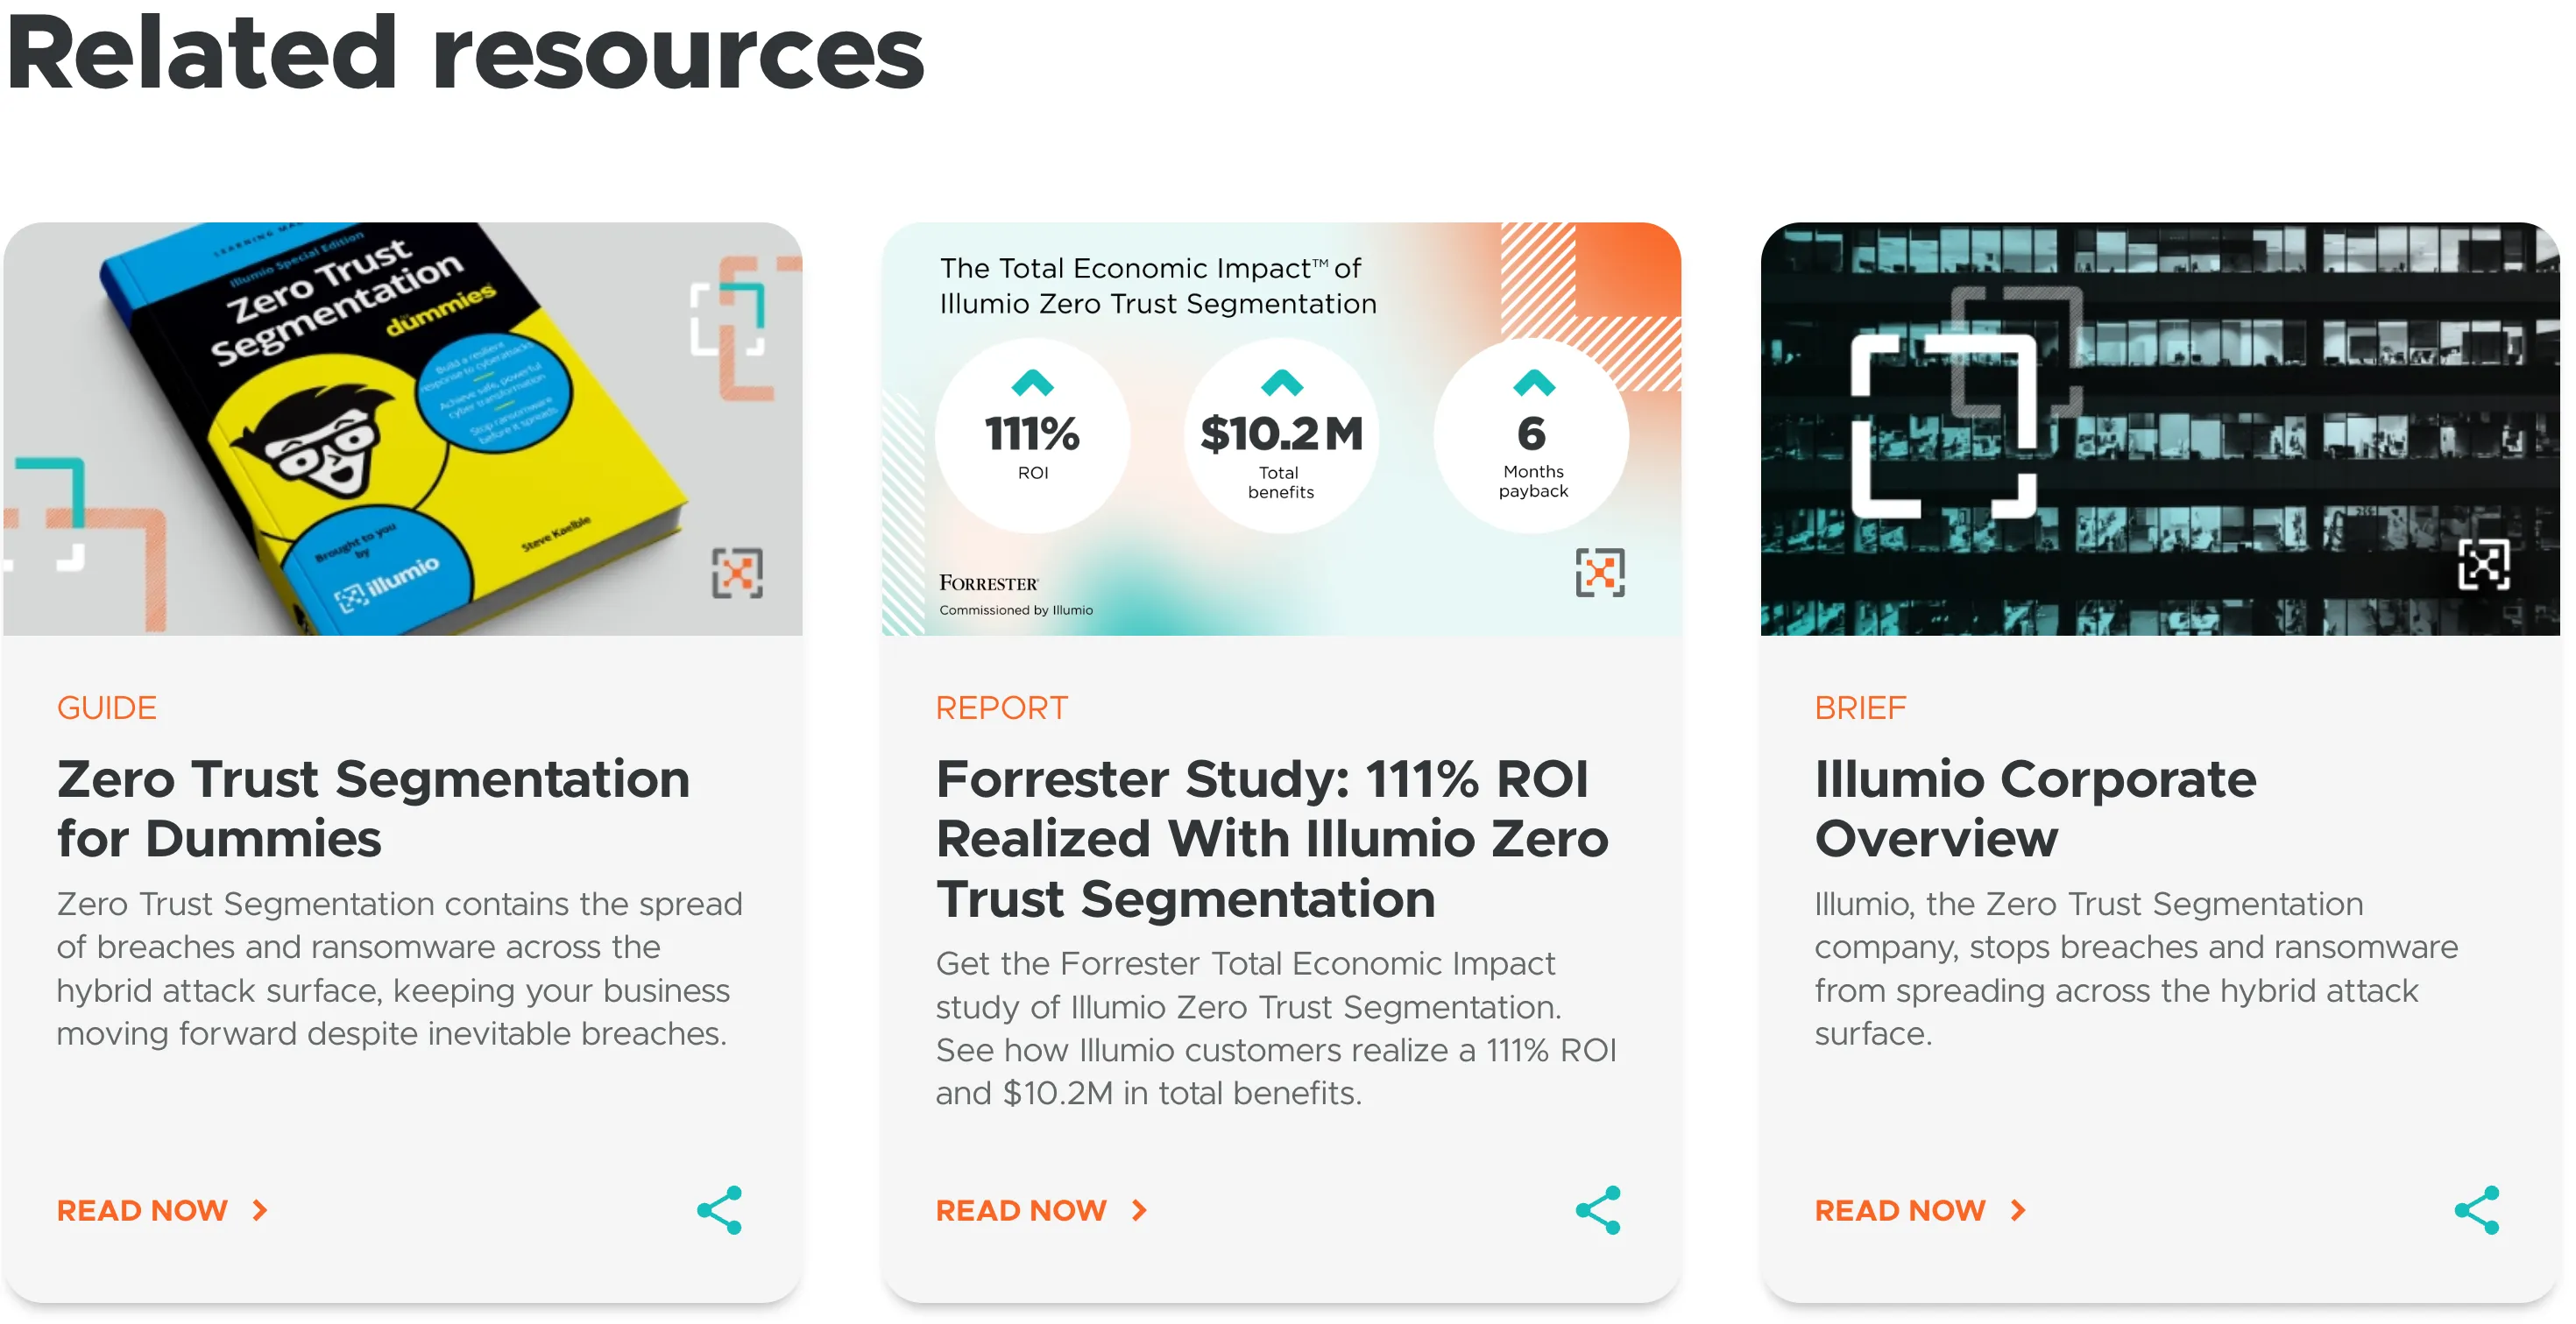The width and height of the screenshot is (2576, 1324).
Task: Click the arrow beside Read Now in brief card
Action: [2018, 1210]
